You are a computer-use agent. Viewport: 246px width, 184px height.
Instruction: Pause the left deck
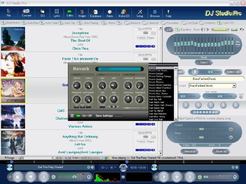tap(44, 177)
